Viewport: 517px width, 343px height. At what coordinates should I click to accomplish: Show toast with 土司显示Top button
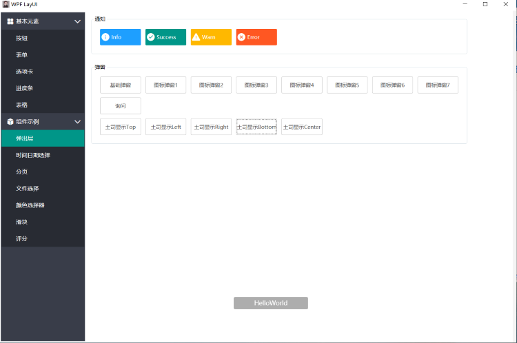[121, 127]
